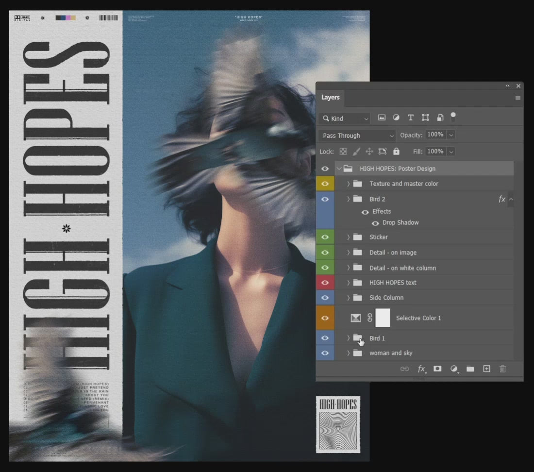Hide the Texture and master color group
Screen dimensions: 534x472
coord(325,184)
